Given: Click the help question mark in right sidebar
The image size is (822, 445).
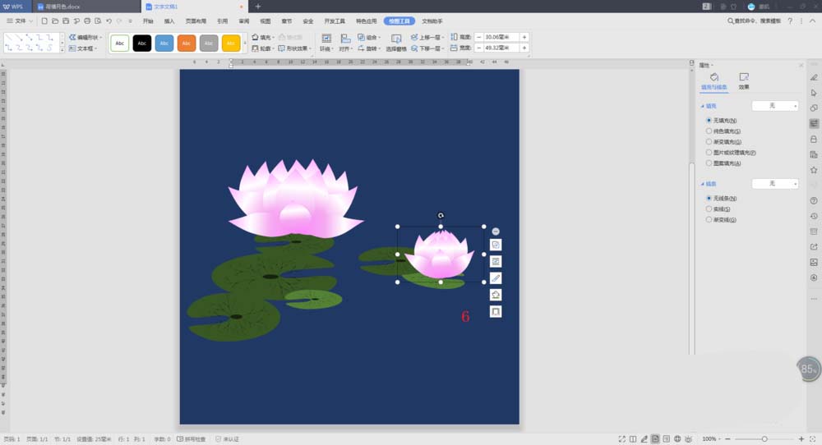Looking at the screenshot, I should click(x=814, y=200).
